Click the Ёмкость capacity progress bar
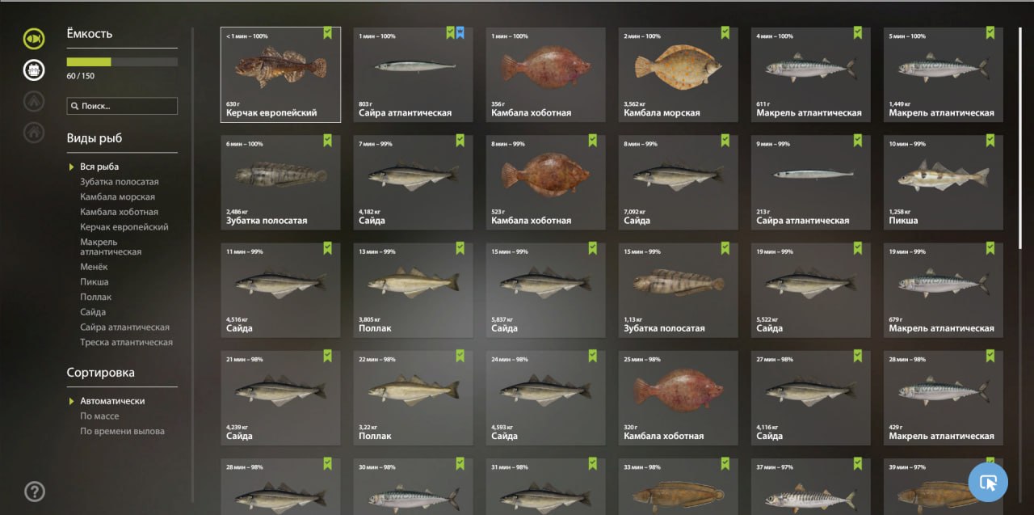 (122, 61)
